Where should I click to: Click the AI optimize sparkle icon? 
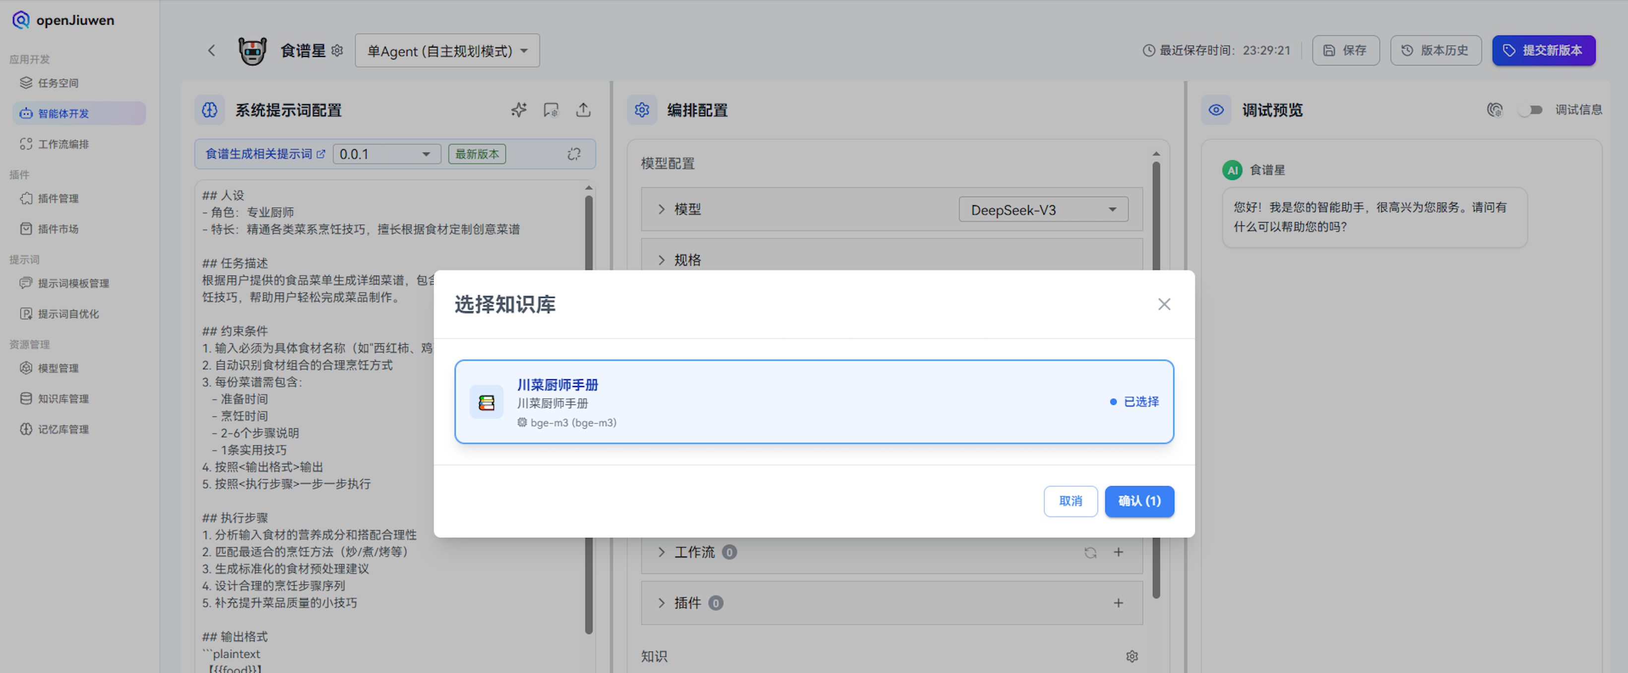[518, 110]
